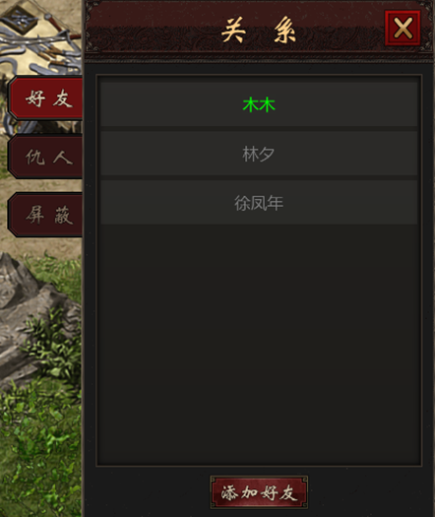435x517 pixels.
Task: Select online friend 木木 in green
Action: pyautogui.click(x=259, y=104)
